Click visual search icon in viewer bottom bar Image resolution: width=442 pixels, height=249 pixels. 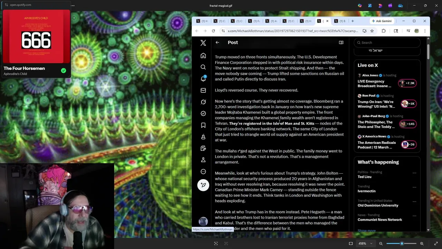tap(216, 243)
